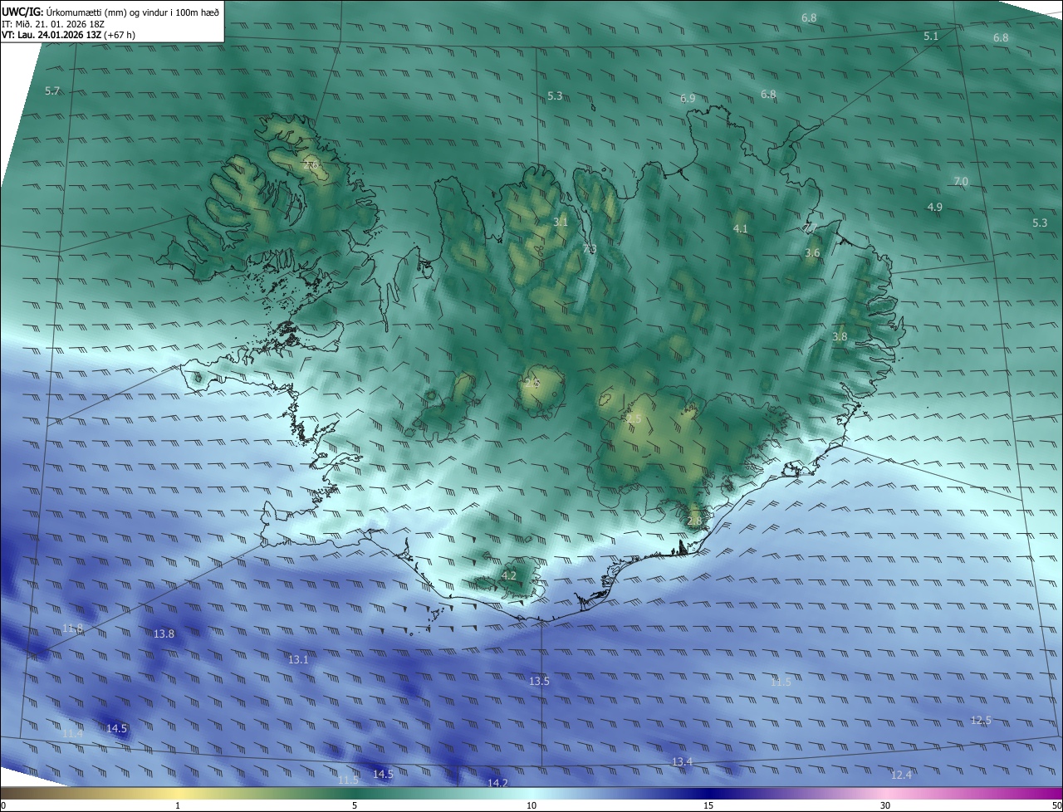Image resolution: width=1063 pixels, height=812 pixels.
Task: Click the color scale tick labeled 5
Action: point(355,805)
